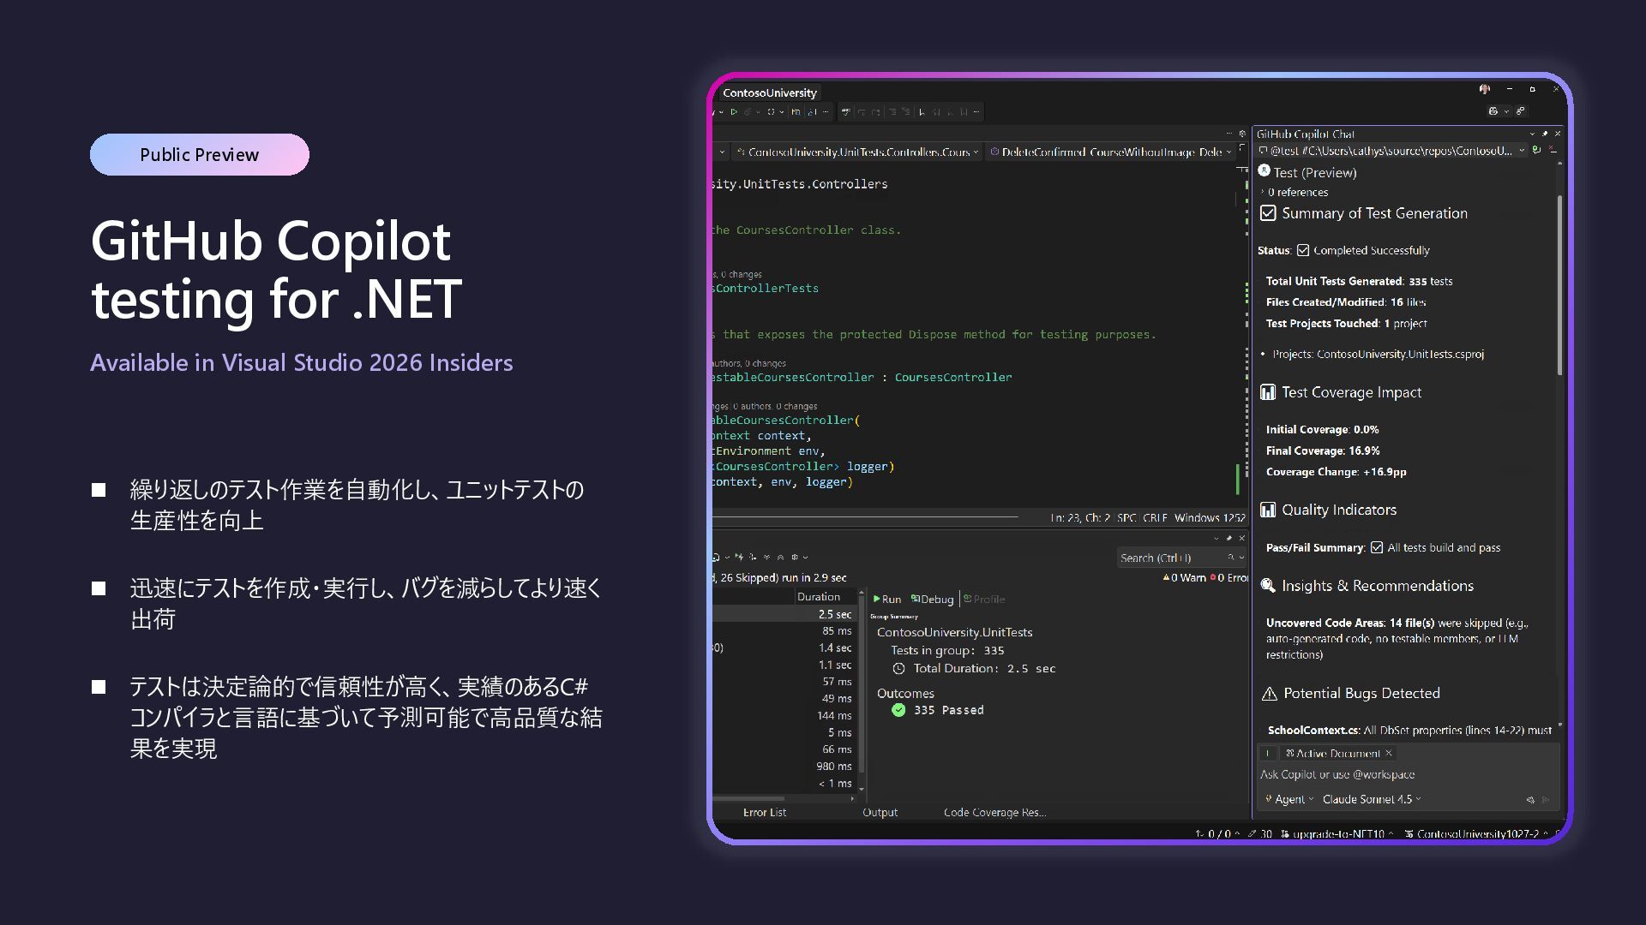Open Test Explorer settings gear icon
1646x925 pixels.
tap(795, 558)
